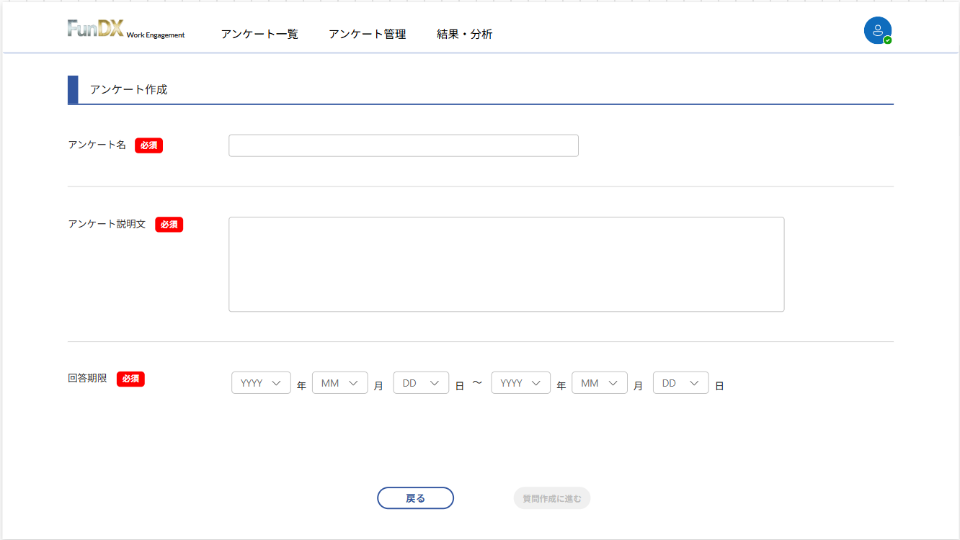This screenshot has height=540, width=960.
Task: Open the 結果・分析 menu
Action: [x=464, y=34]
